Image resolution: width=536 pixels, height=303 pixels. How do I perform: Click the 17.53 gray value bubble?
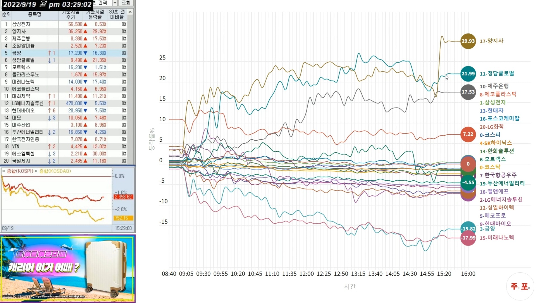(x=468, y=92)
